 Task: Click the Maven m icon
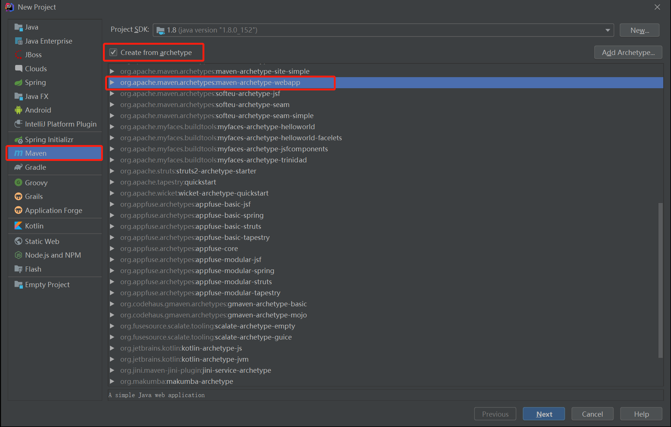(x=18, y=153)
